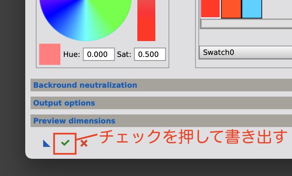Expand the Output options section
The width and height of the screenshot is (292, 176).
(161, 103)
